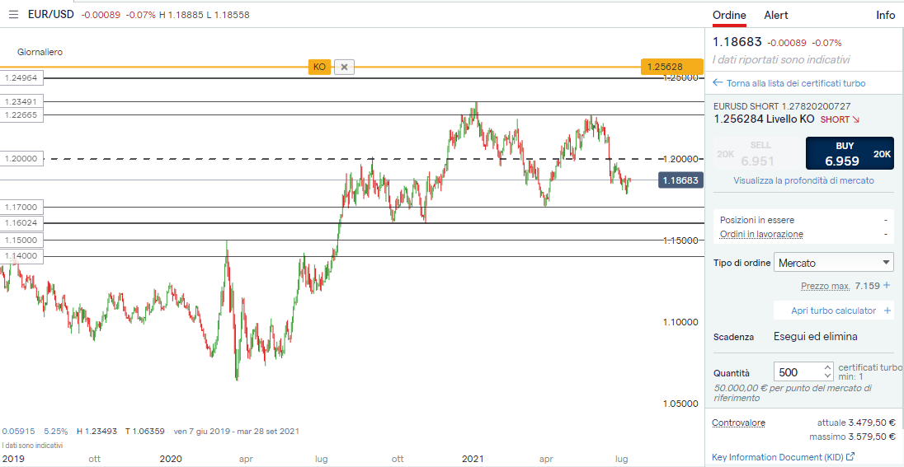904x467 pixels.
Task: Click the back arrow to turbo certificates list
Action: pos(718,83)
